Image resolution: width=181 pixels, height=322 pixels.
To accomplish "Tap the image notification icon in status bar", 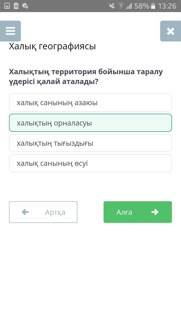I will [x=7, y=6].
